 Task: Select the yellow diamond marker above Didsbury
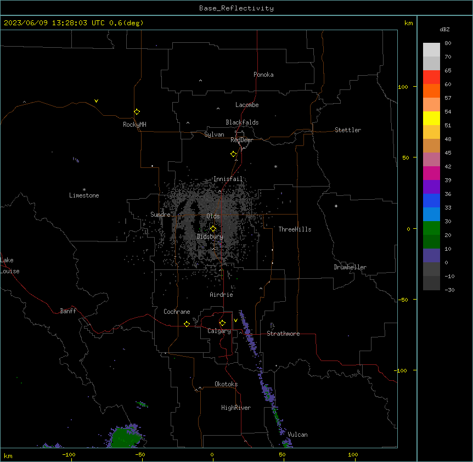tap(213, 229)
